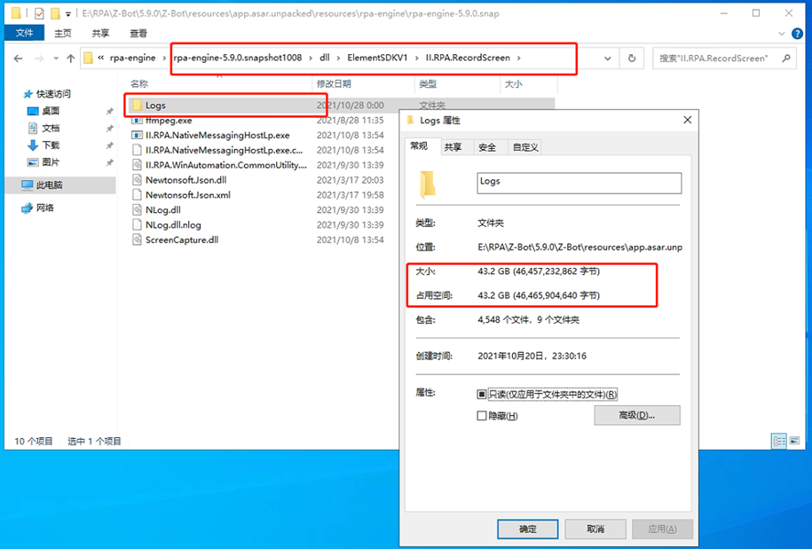Sort files by 修改日期 column header
This screenshot has width=812, height=549.
coord(337,83)
